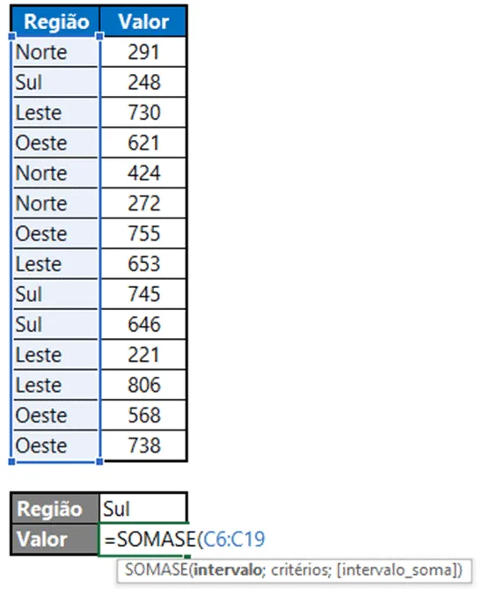
Task: Click critérios argument in the function tooltip
Action: [x=301, y=570]
